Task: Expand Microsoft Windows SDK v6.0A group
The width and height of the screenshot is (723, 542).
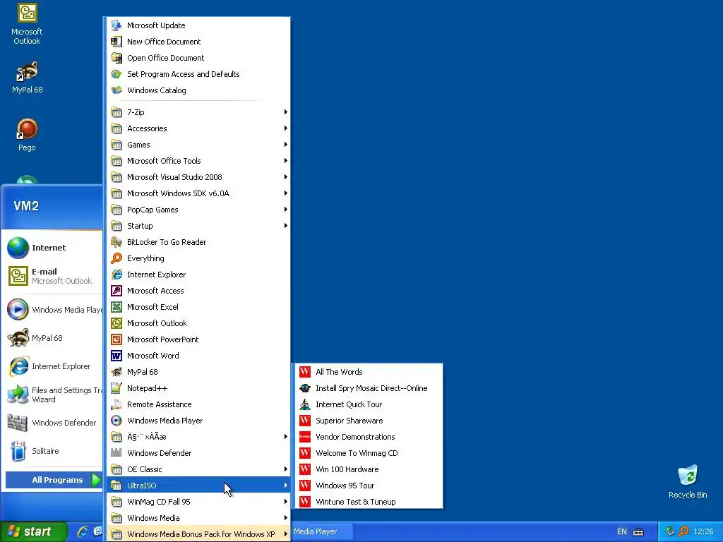Action: click(x=198, y=193)
